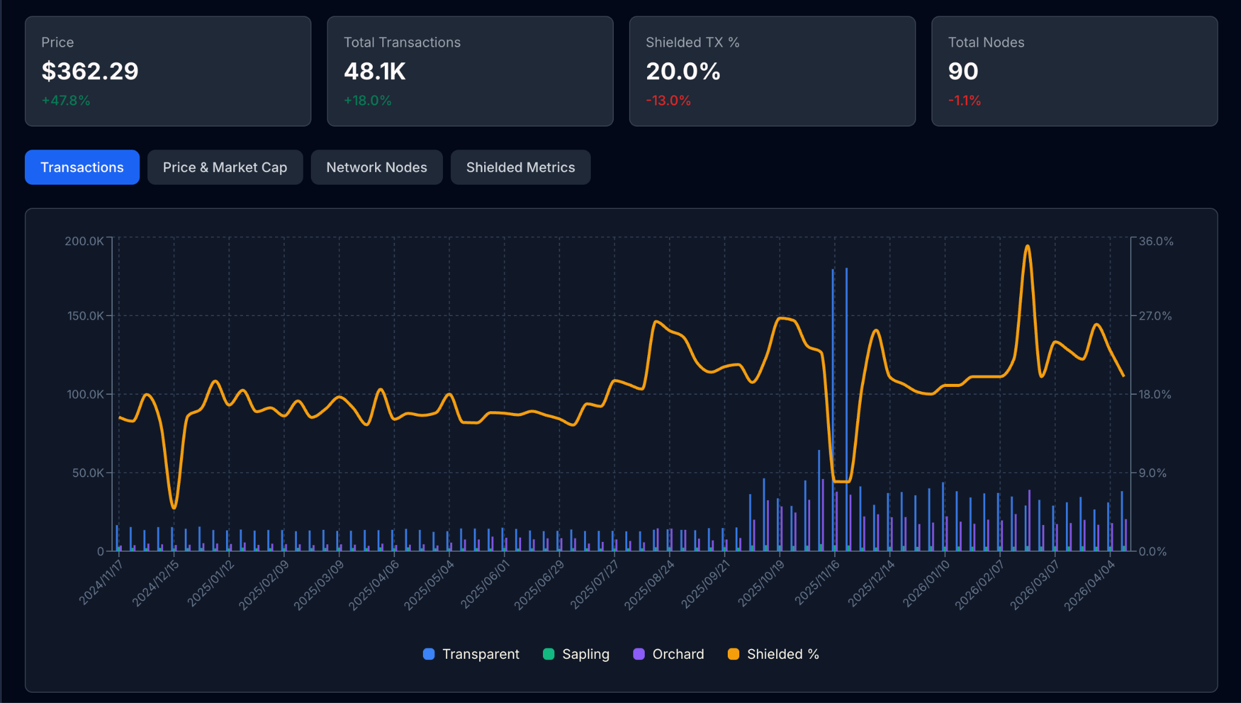Click the 2026/03/07 x-axis date label

1034,585
